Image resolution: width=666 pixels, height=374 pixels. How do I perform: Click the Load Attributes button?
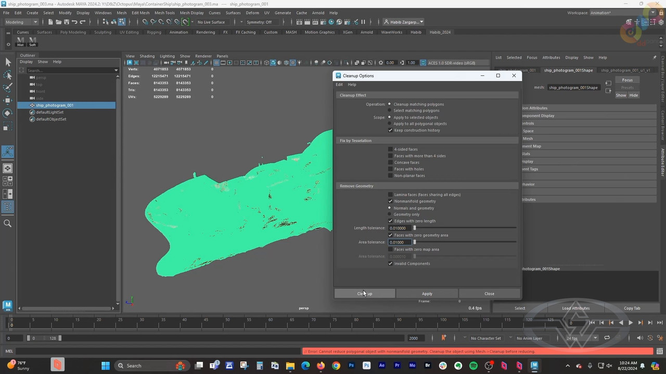[576, 308]
